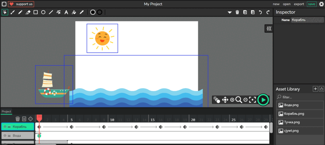The image size is (325, 145).
Task: Select the Fill Bucket tool
Action: point(74,12)
